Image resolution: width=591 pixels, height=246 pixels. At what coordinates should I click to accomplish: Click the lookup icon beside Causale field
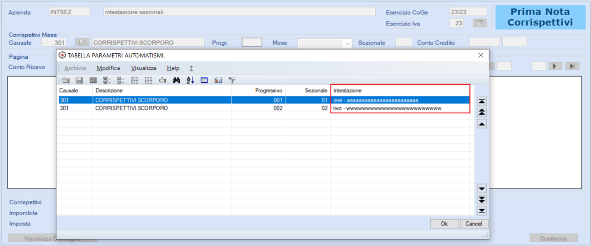[x=82, y=42]
